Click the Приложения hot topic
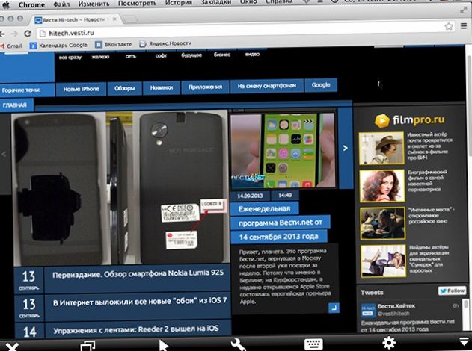472x351 pixels. (x=205, y=87)
